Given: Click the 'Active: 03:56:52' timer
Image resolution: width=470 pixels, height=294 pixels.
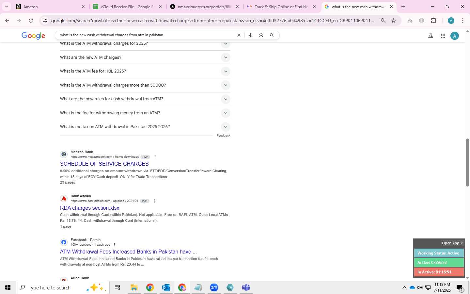Looking at the screenshot, I should 438,263.
